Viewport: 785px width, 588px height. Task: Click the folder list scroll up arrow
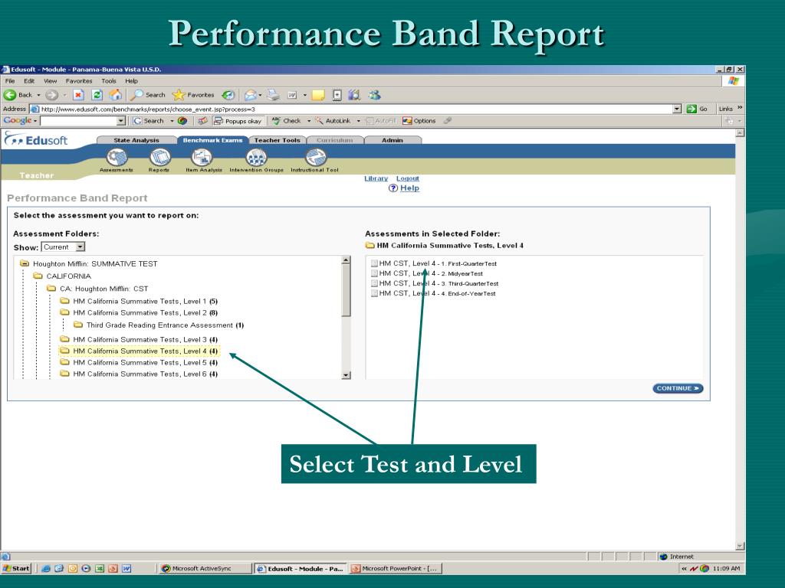pyautogui.click(x=346, y=260)
